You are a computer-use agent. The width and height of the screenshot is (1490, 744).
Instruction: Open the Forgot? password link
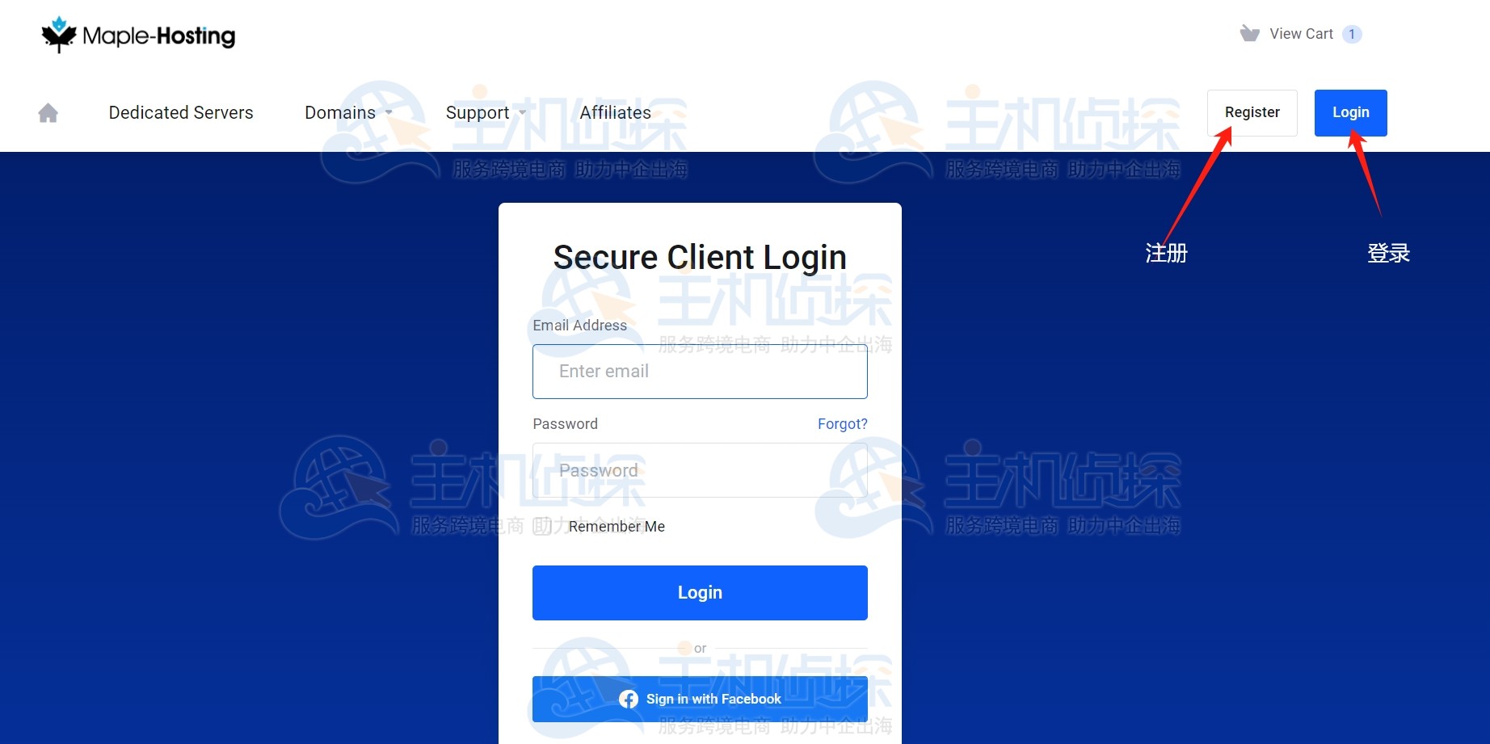(x=843, y=424)
